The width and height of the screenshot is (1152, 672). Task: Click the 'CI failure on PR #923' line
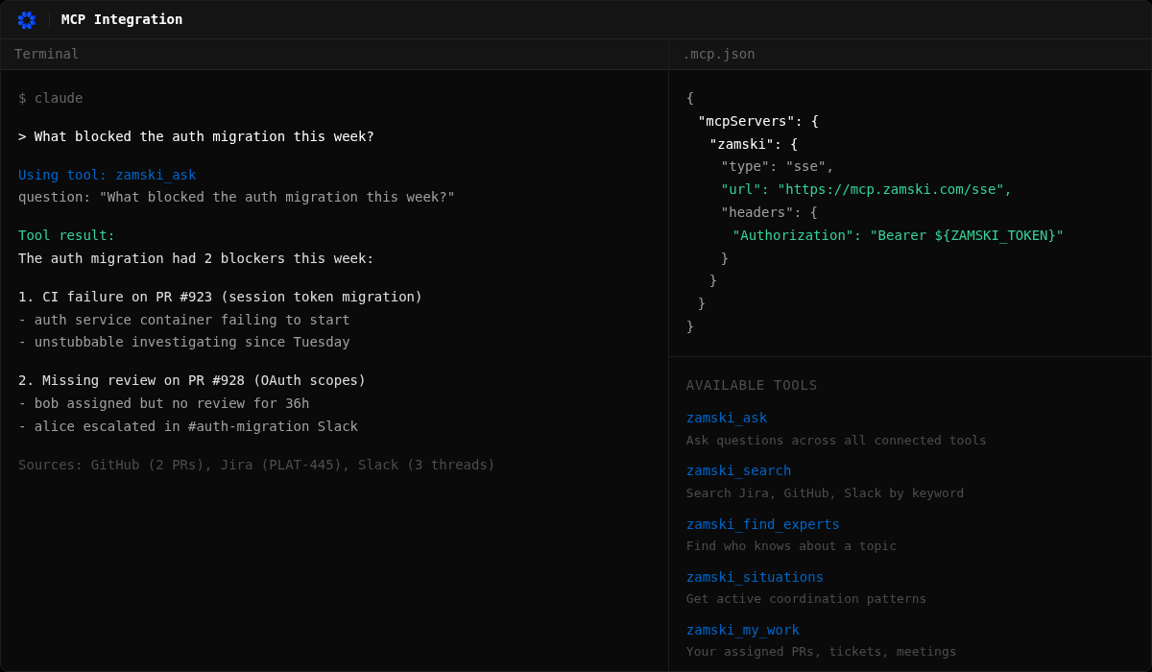(221, 297)
